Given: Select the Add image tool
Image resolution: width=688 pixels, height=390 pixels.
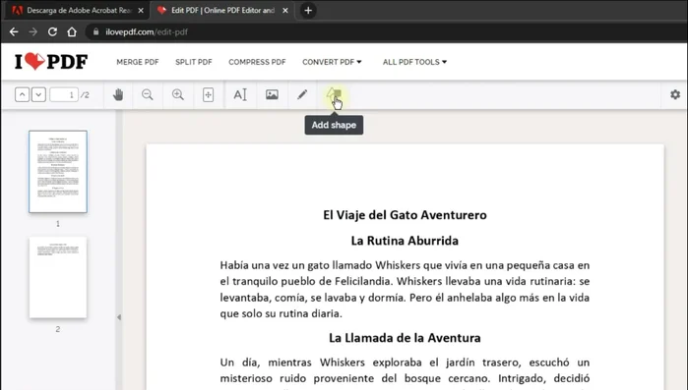Looking at the screenshot, I should pos(272,94).
